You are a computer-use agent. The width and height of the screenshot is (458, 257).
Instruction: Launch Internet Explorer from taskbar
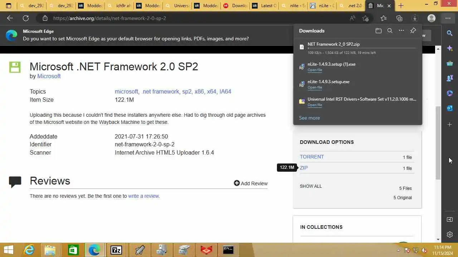[x=29, y=250]
